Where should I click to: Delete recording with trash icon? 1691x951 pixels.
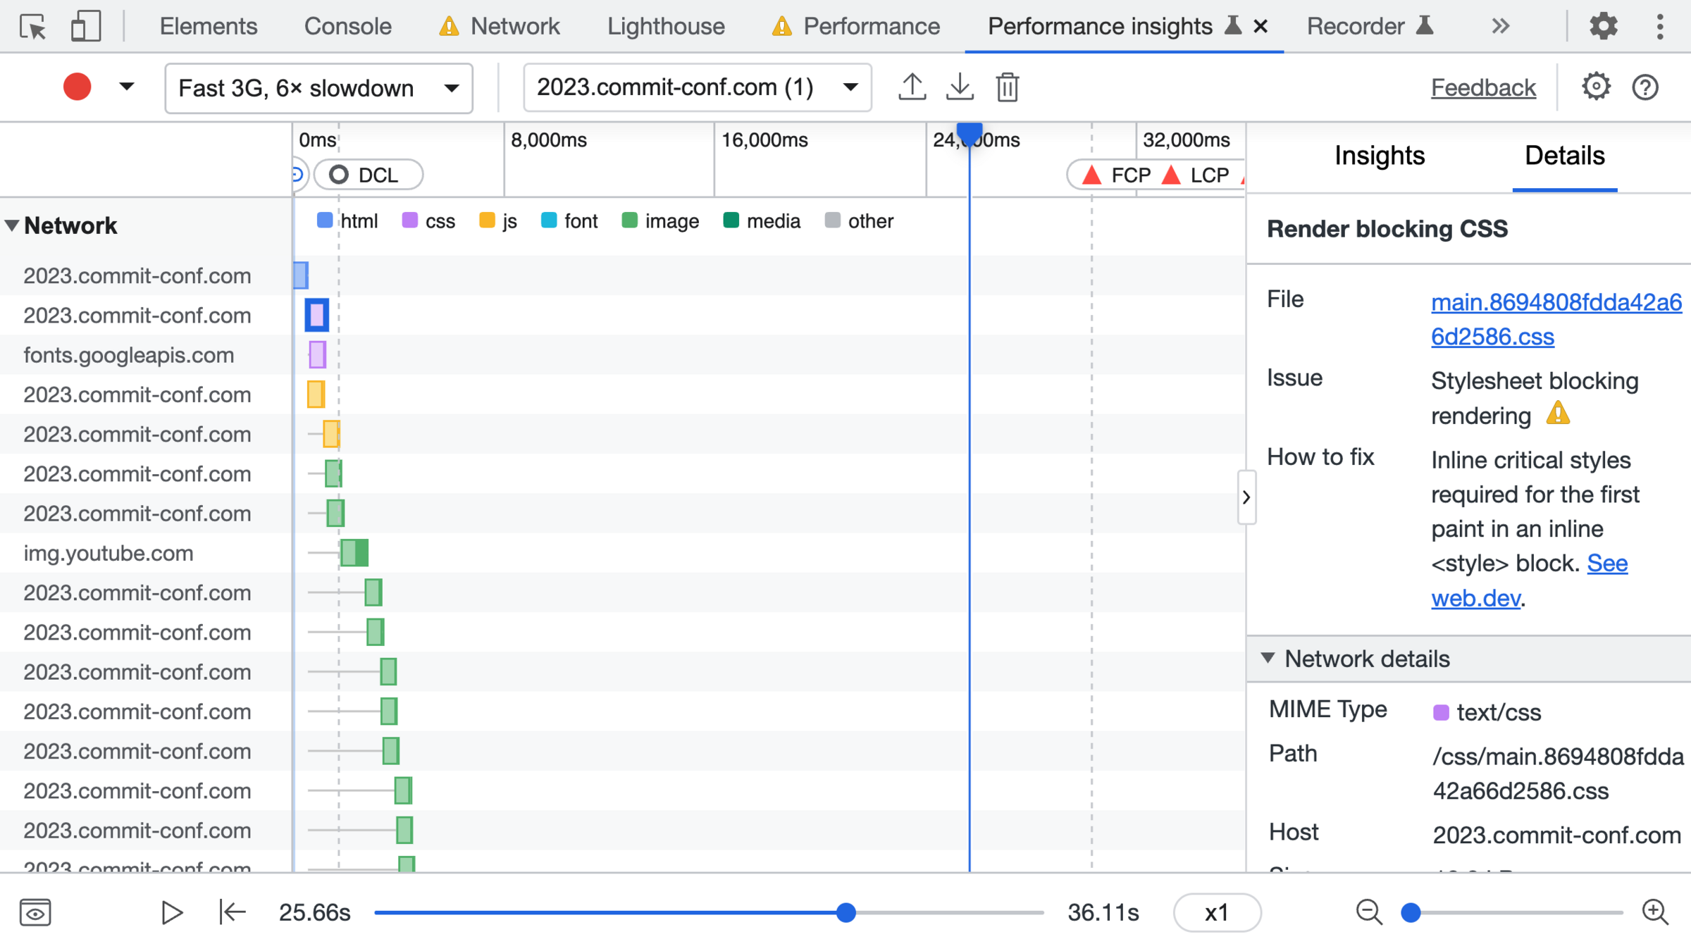coord(1007,87)
